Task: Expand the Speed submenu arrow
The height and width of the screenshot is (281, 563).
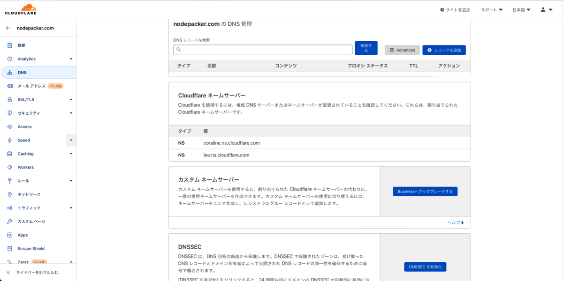Action: 71,140
